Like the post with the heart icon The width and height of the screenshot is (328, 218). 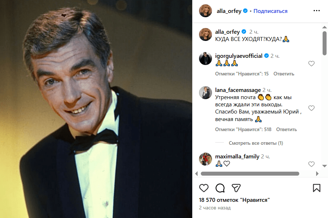204,188
